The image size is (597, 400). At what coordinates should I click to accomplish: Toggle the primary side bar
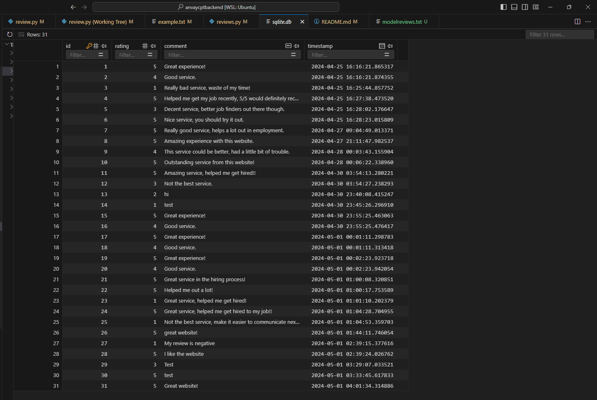tap(504, 7)
